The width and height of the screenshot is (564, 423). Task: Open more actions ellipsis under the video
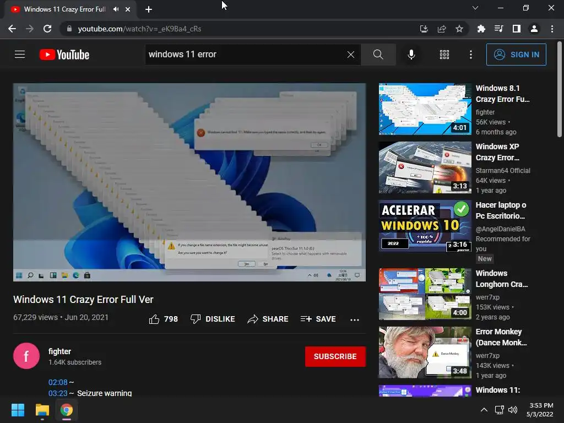point(355,319)
